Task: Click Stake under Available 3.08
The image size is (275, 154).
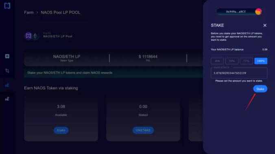Action: (x=61, y=130)
